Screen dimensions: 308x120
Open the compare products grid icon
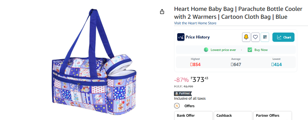(265, 37)
